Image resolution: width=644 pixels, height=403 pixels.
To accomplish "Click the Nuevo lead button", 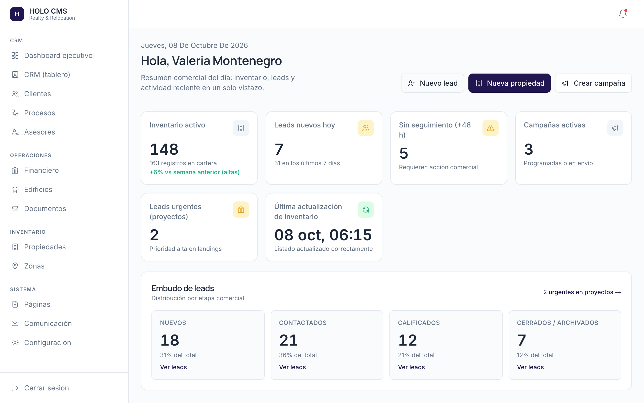I will 432,83.
